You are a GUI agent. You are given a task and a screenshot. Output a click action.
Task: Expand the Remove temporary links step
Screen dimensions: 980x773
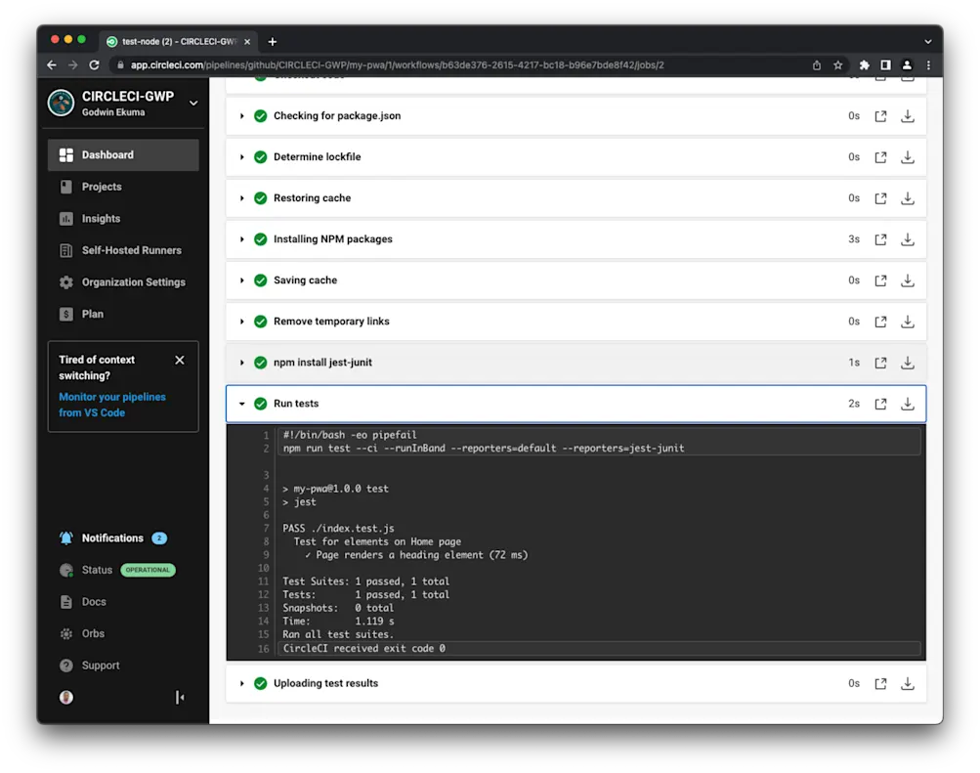click(x=242, y=322)
